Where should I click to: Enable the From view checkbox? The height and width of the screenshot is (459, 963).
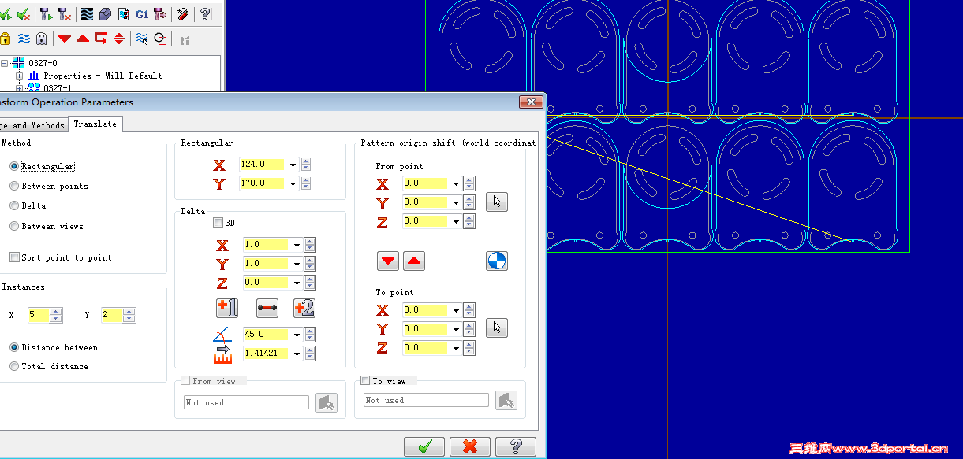(185, 381)
